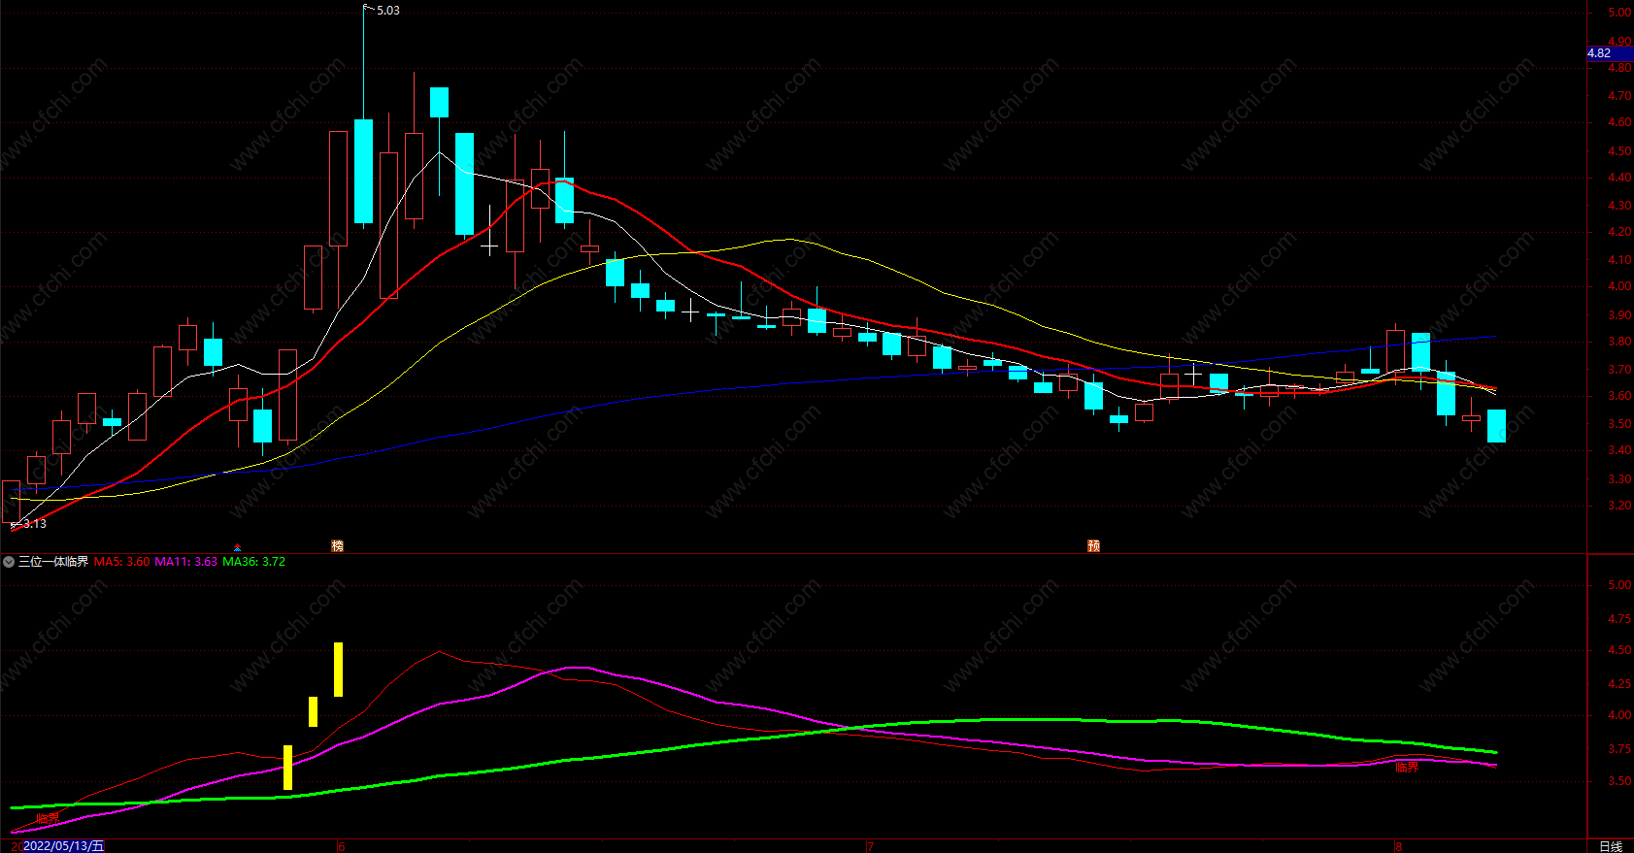
Task: Click the 2022/05/13/五 date label
Action: tap(63, 846)
